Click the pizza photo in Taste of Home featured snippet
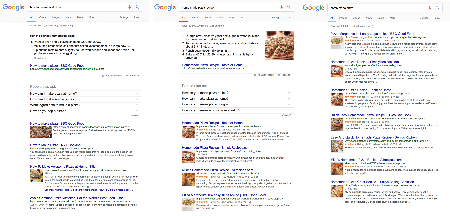 [279, 46]
